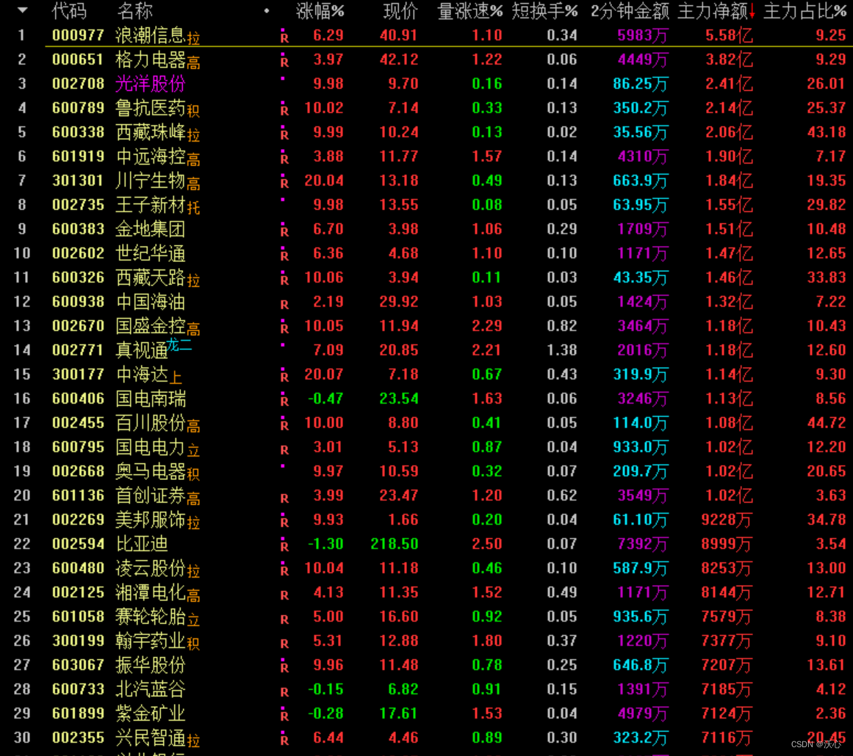Click 主力净额 value 5.58亿
The height and width of the screenshot is (756, 853).
[x=729, y=35]
